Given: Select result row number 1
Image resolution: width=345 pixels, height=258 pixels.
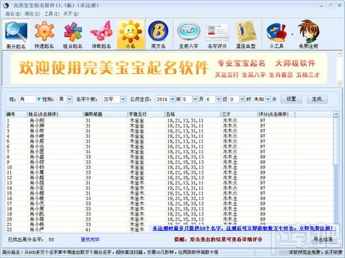Looking at the screenshot, I should (169, 120).
